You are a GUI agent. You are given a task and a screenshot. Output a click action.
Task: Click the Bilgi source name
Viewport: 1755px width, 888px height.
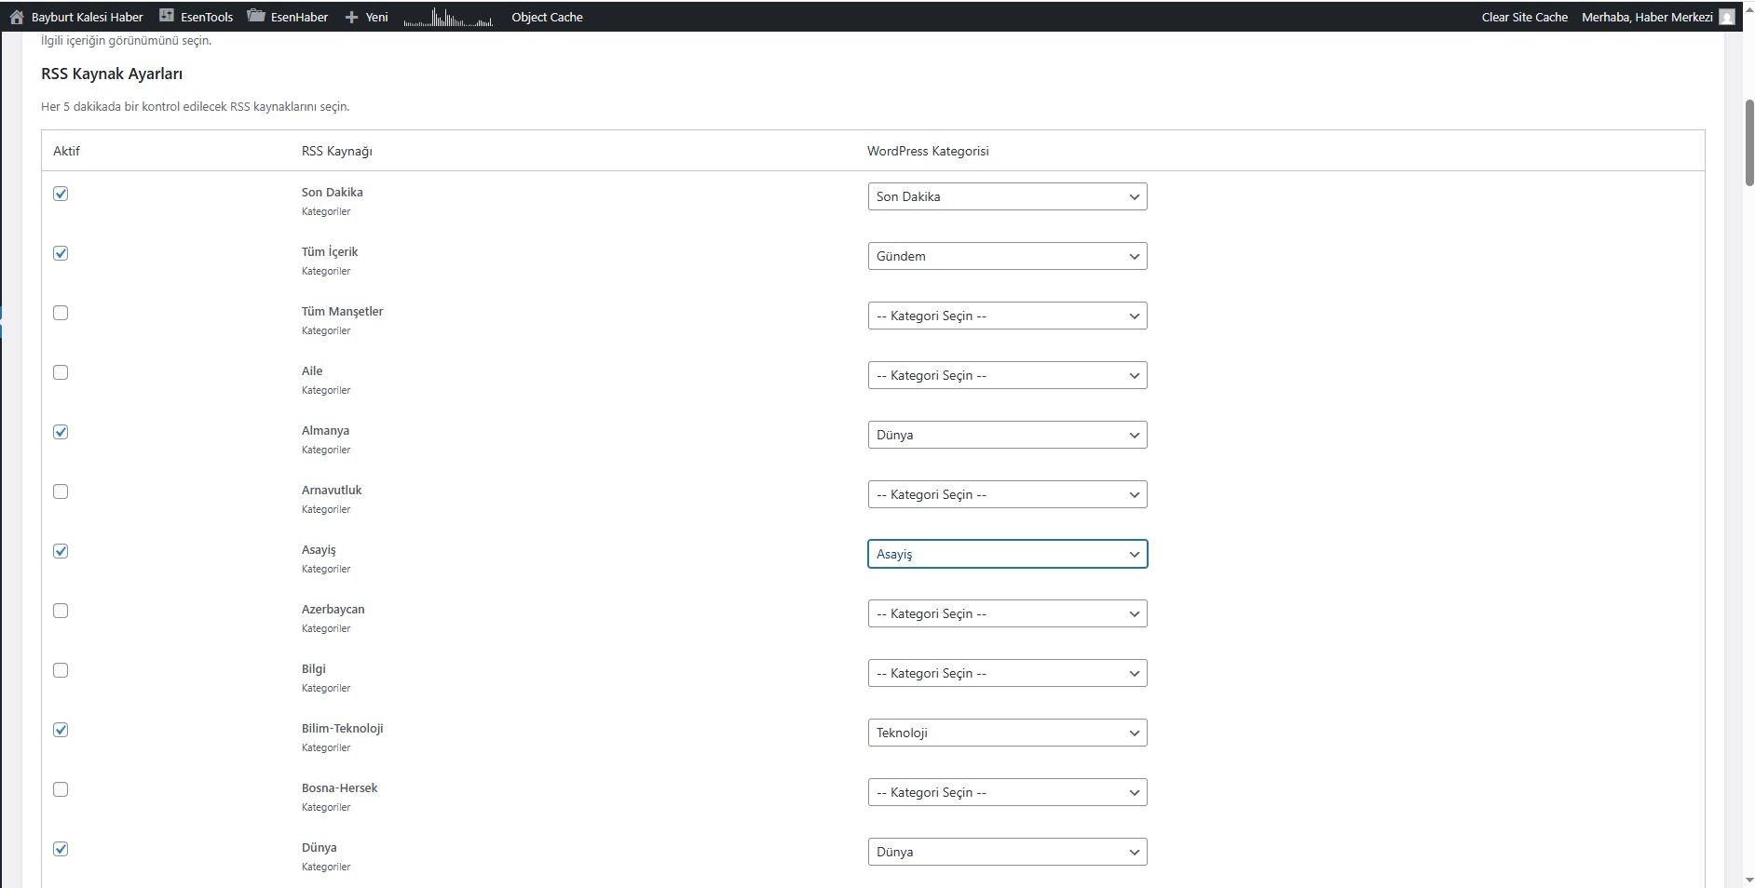pyautogui.click(x=314, y=668)
